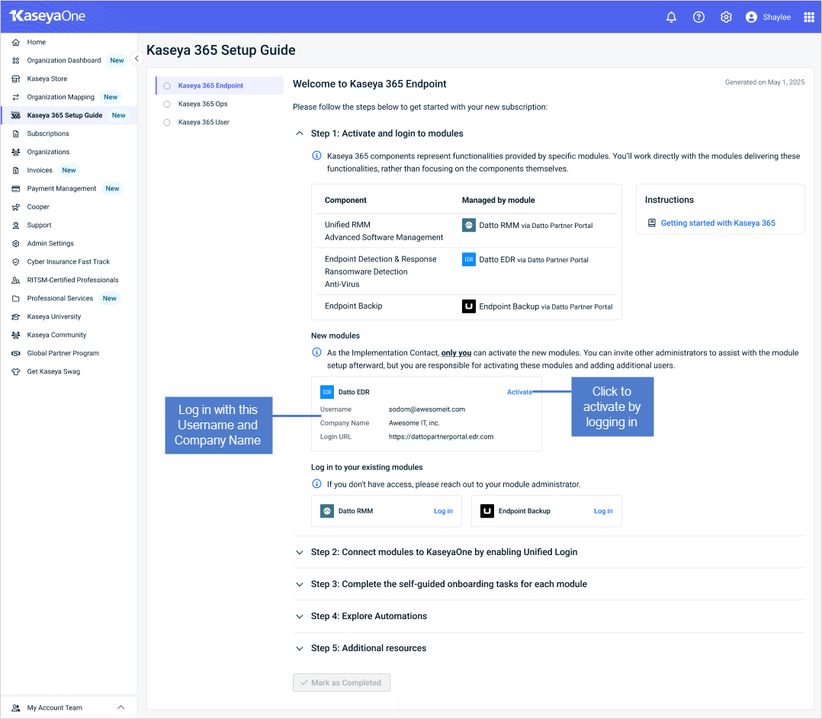Screen dimensions: 822x719
Task: Click the Support headset icon
Action: 16,226
